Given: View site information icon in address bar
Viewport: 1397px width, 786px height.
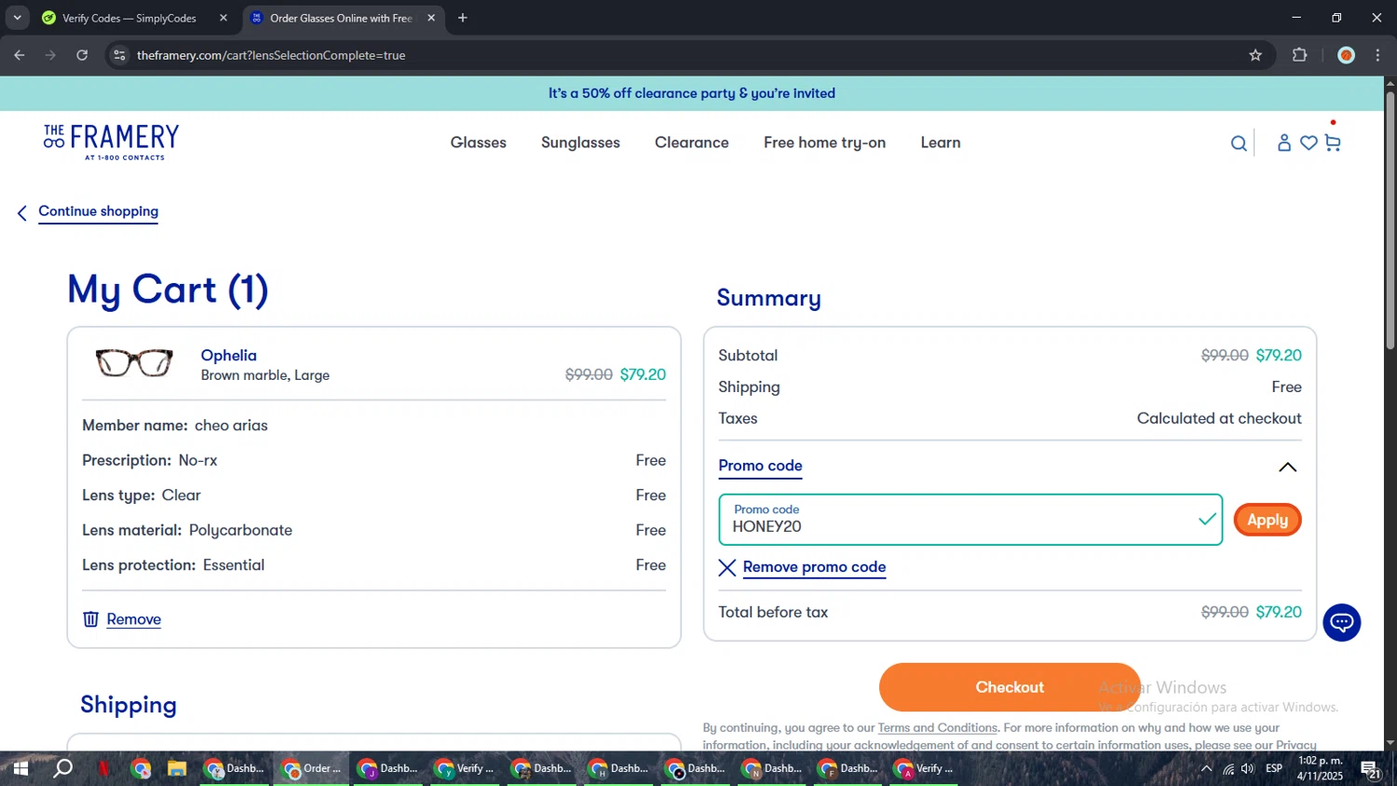Looking at the screenshot, I should coord(119,55).
